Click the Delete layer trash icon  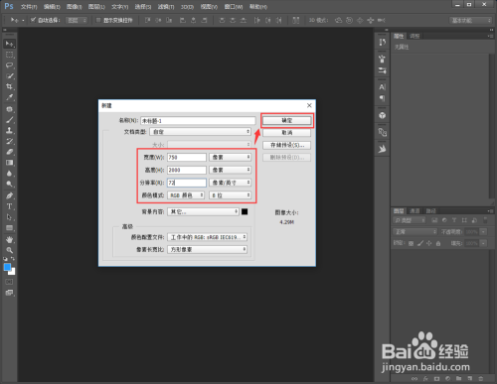pos(481,378)
